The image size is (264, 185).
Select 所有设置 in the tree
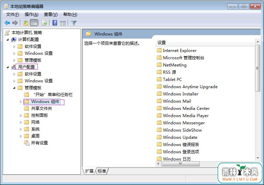(40, 143)
